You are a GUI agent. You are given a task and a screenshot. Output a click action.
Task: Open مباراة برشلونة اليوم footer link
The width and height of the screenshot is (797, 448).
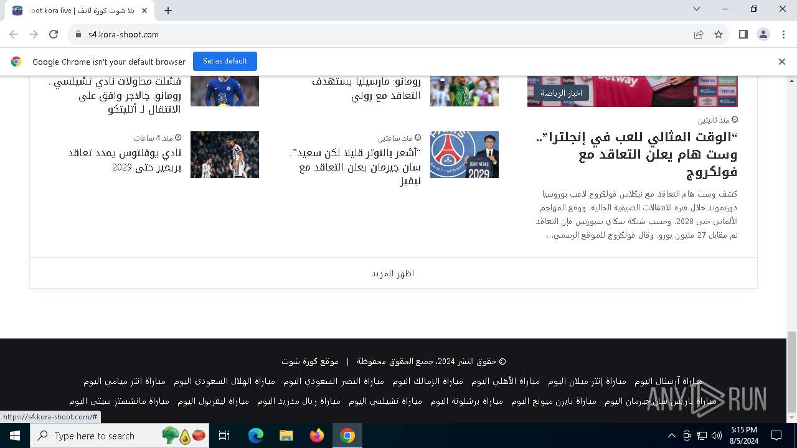(x=466, y=401)
